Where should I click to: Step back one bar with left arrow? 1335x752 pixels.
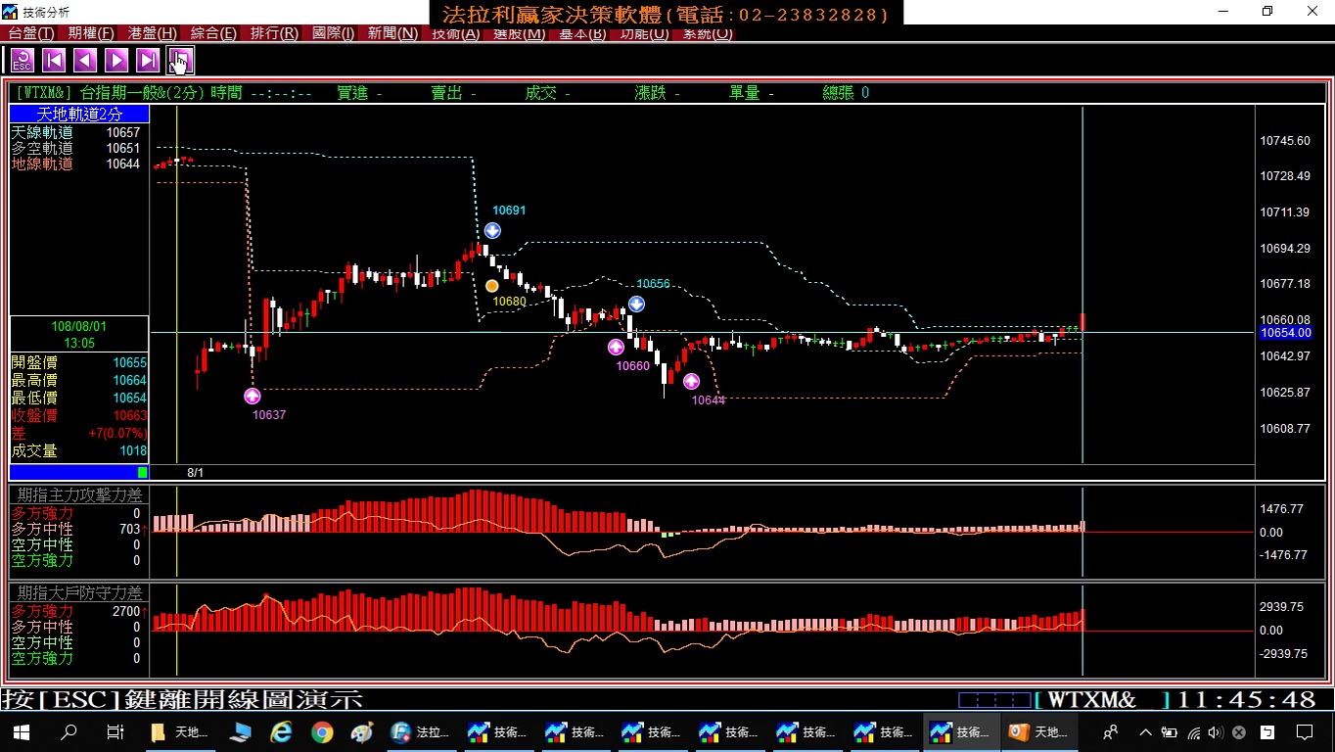point(85,61)
